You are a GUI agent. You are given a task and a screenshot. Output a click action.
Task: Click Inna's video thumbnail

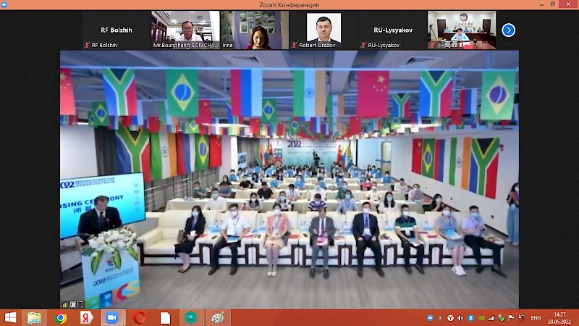tap(255, 30)
